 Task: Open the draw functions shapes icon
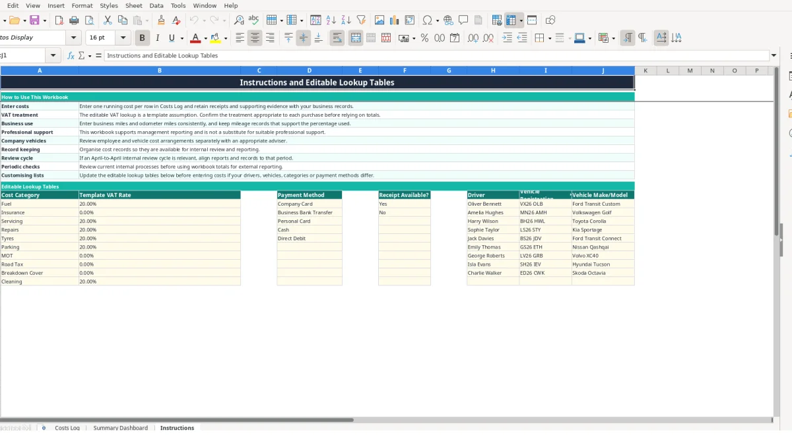click(550, 20)
